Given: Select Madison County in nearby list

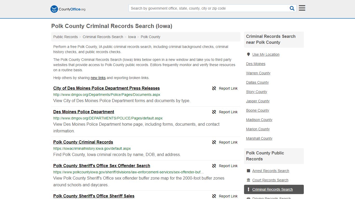Looking at the screenshot, I should click(259, 120).
